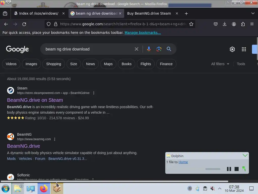258x194 pixels.
Task: Clear the search query with X
Action: tap(136, 49)
